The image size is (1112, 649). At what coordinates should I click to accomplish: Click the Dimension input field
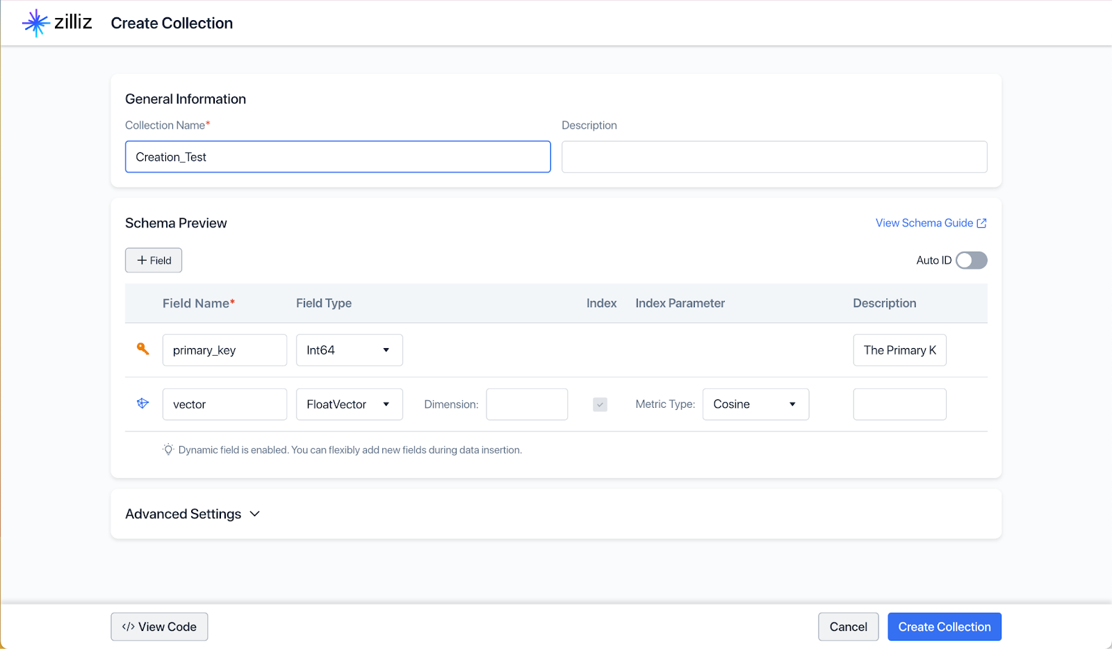526,404
